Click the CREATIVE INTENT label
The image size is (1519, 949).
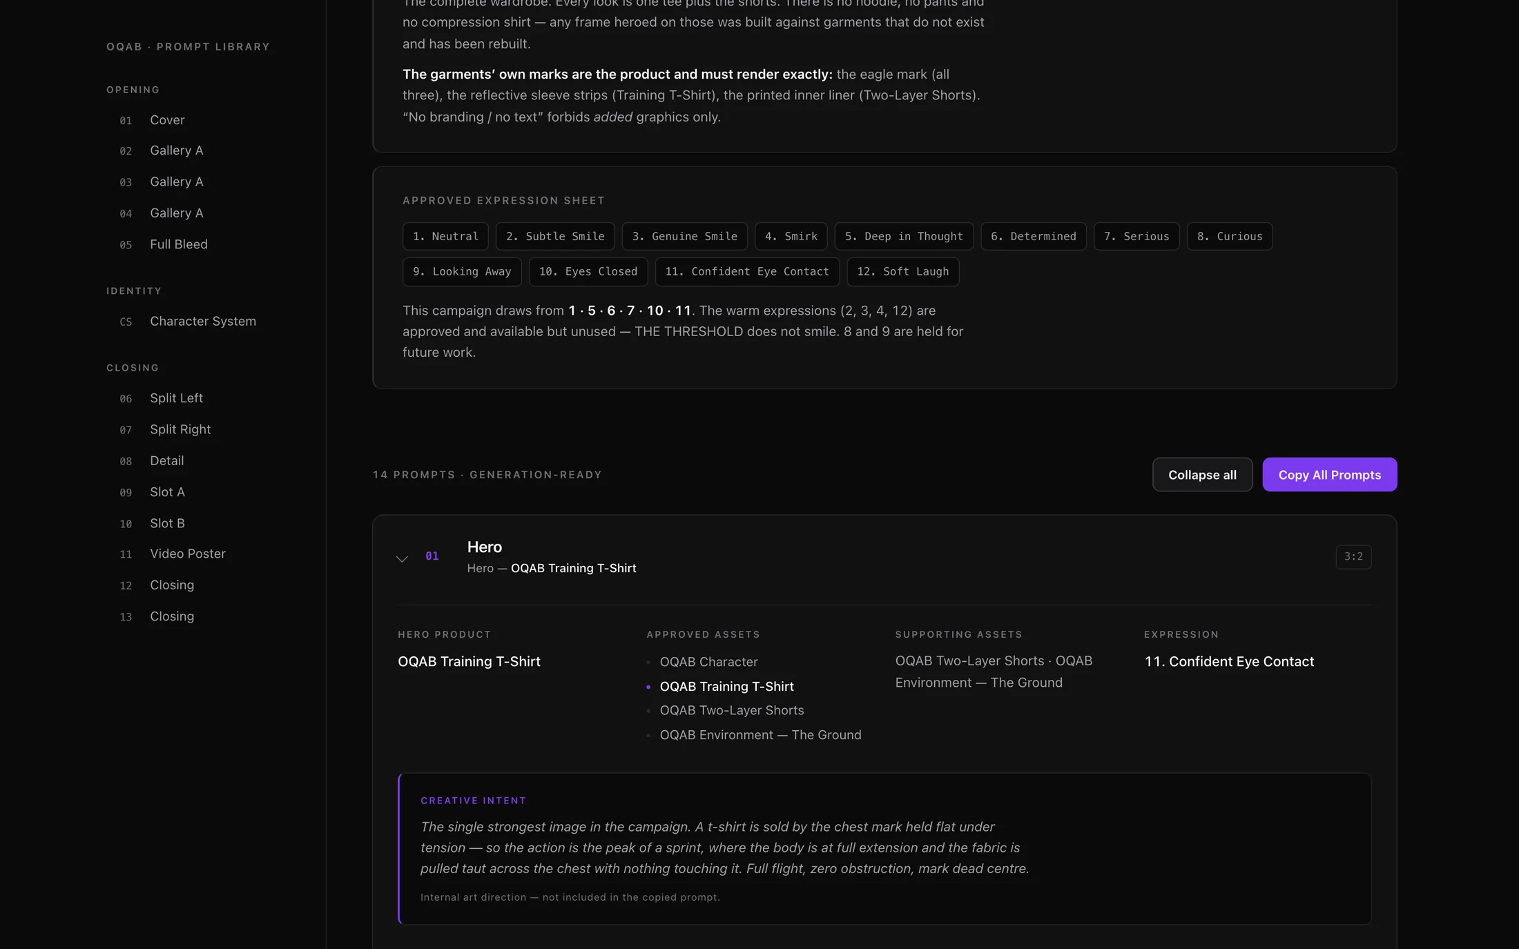pyautogui.click(x=473, y=801)
